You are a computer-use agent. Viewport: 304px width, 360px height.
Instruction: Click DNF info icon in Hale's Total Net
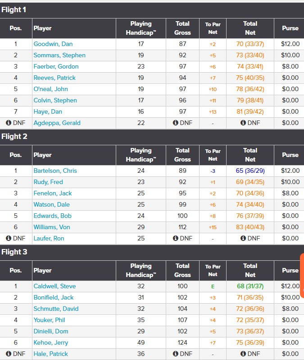pyautogui.click(x=243, y=354)
